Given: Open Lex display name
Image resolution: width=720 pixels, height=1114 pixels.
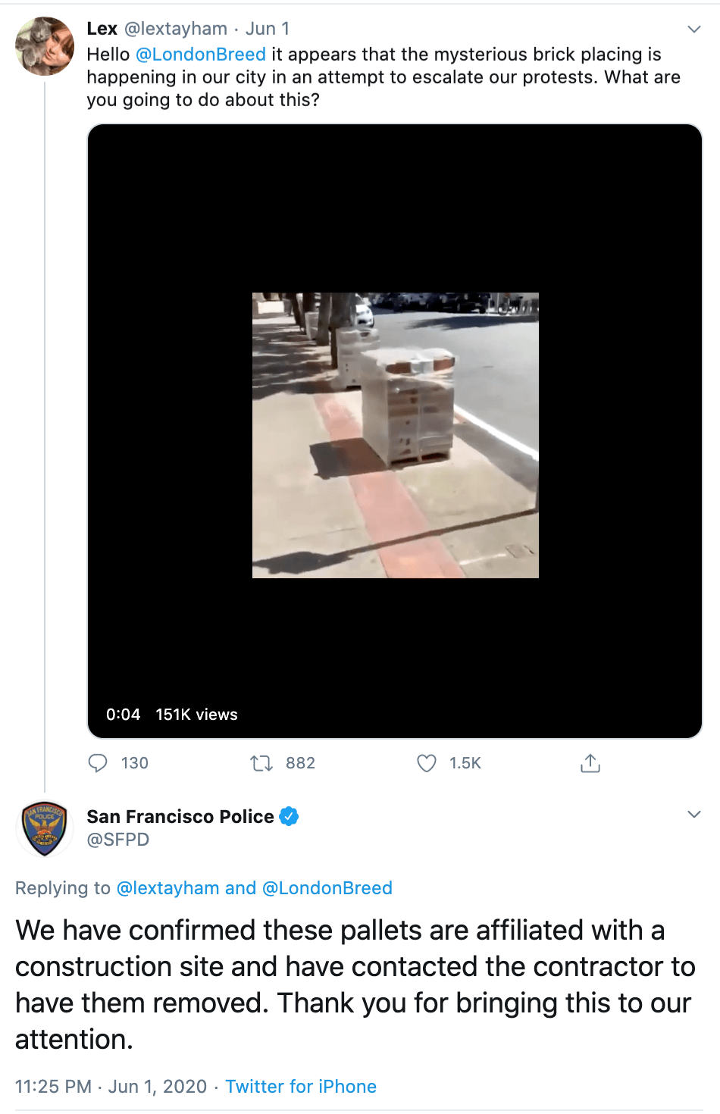Looking at the screenshot, I should tap(102, 29).
